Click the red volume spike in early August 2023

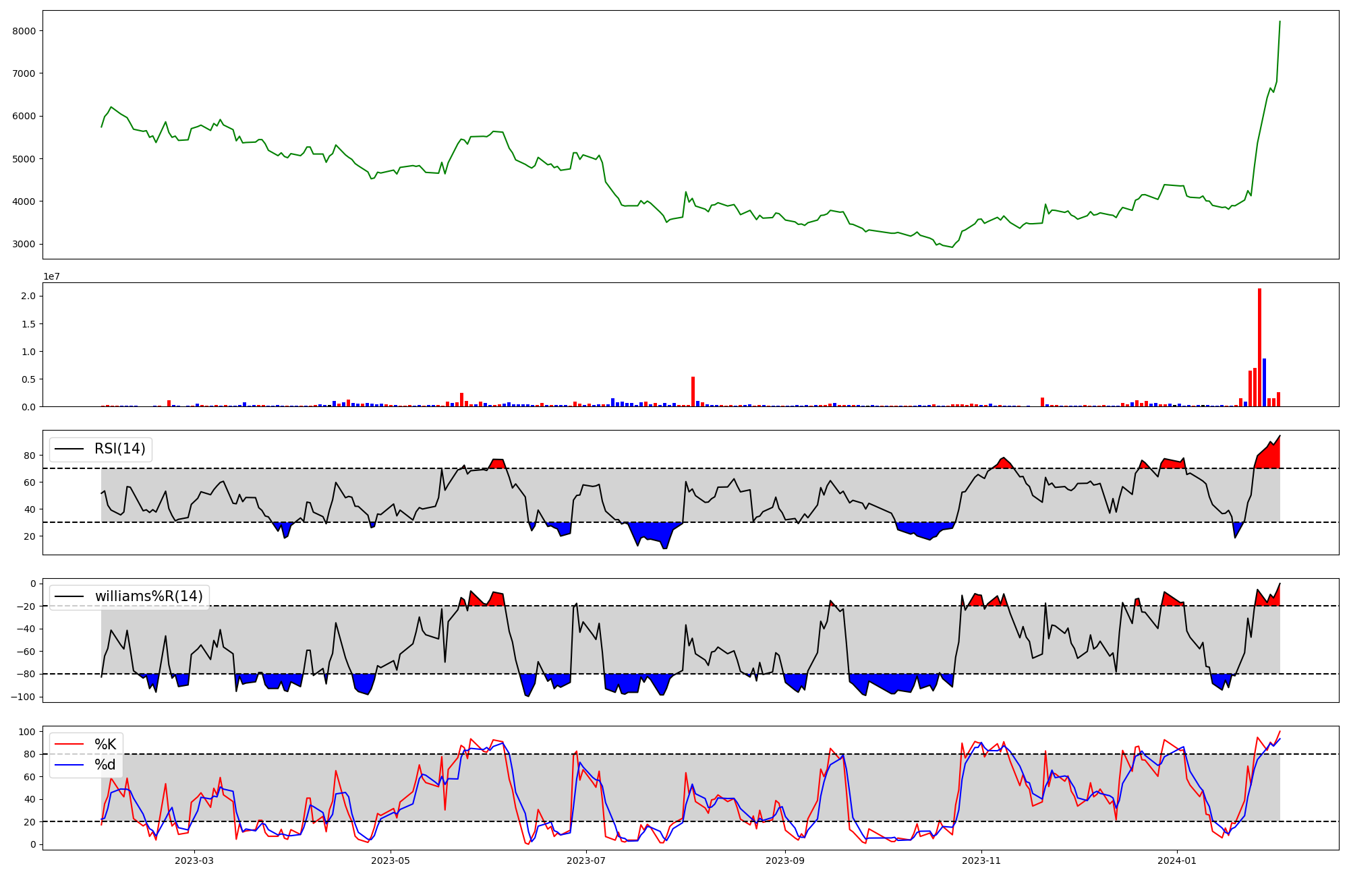pos(693,391)
